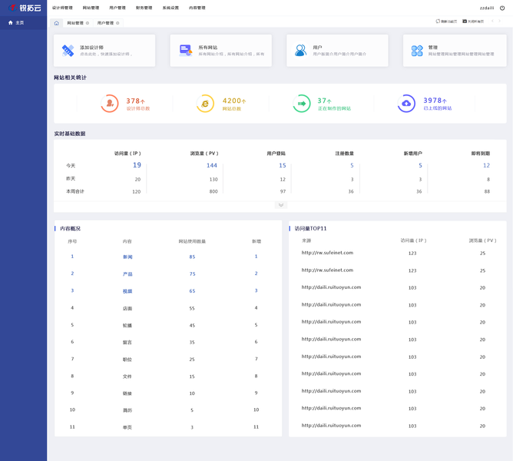Switch to the 网站管理 page tab
This screenshot has height=461, width=513.
tap(75, 23)
